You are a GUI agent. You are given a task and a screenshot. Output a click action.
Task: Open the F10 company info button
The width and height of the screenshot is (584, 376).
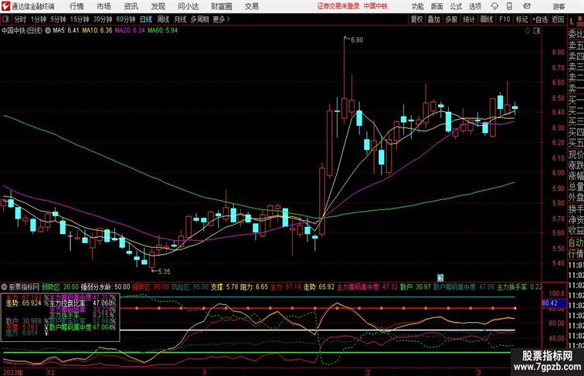(x=504, y=19)
